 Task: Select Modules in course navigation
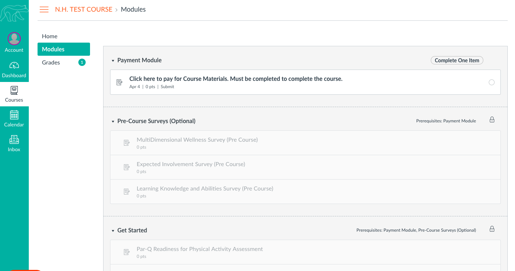coord(64,49)
